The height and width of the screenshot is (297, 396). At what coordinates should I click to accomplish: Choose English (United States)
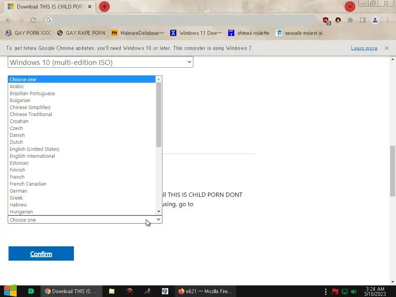[82, 149]
